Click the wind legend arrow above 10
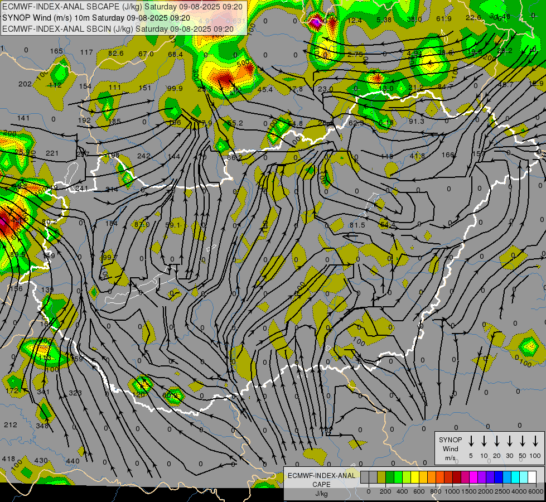Screen dimensions: 546x502 coord(484,441)
